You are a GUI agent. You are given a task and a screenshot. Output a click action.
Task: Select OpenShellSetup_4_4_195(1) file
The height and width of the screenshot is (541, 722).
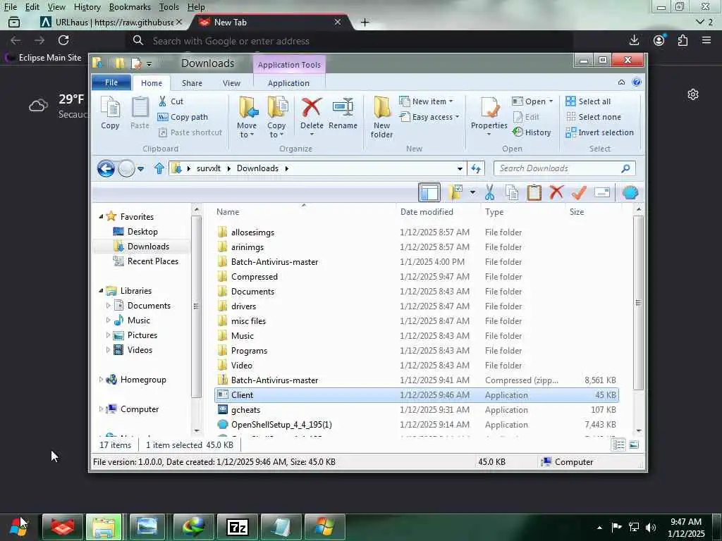click(281, 424)
